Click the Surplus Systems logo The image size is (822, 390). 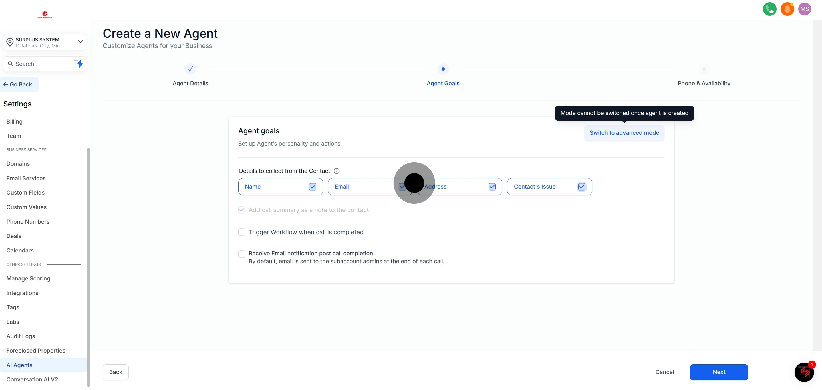(45, 15)
